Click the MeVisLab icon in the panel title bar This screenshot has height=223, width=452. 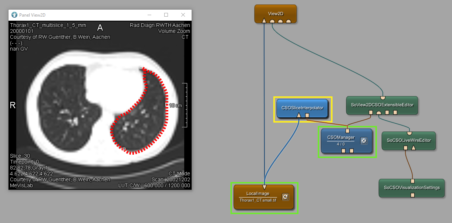coord(14,15)
